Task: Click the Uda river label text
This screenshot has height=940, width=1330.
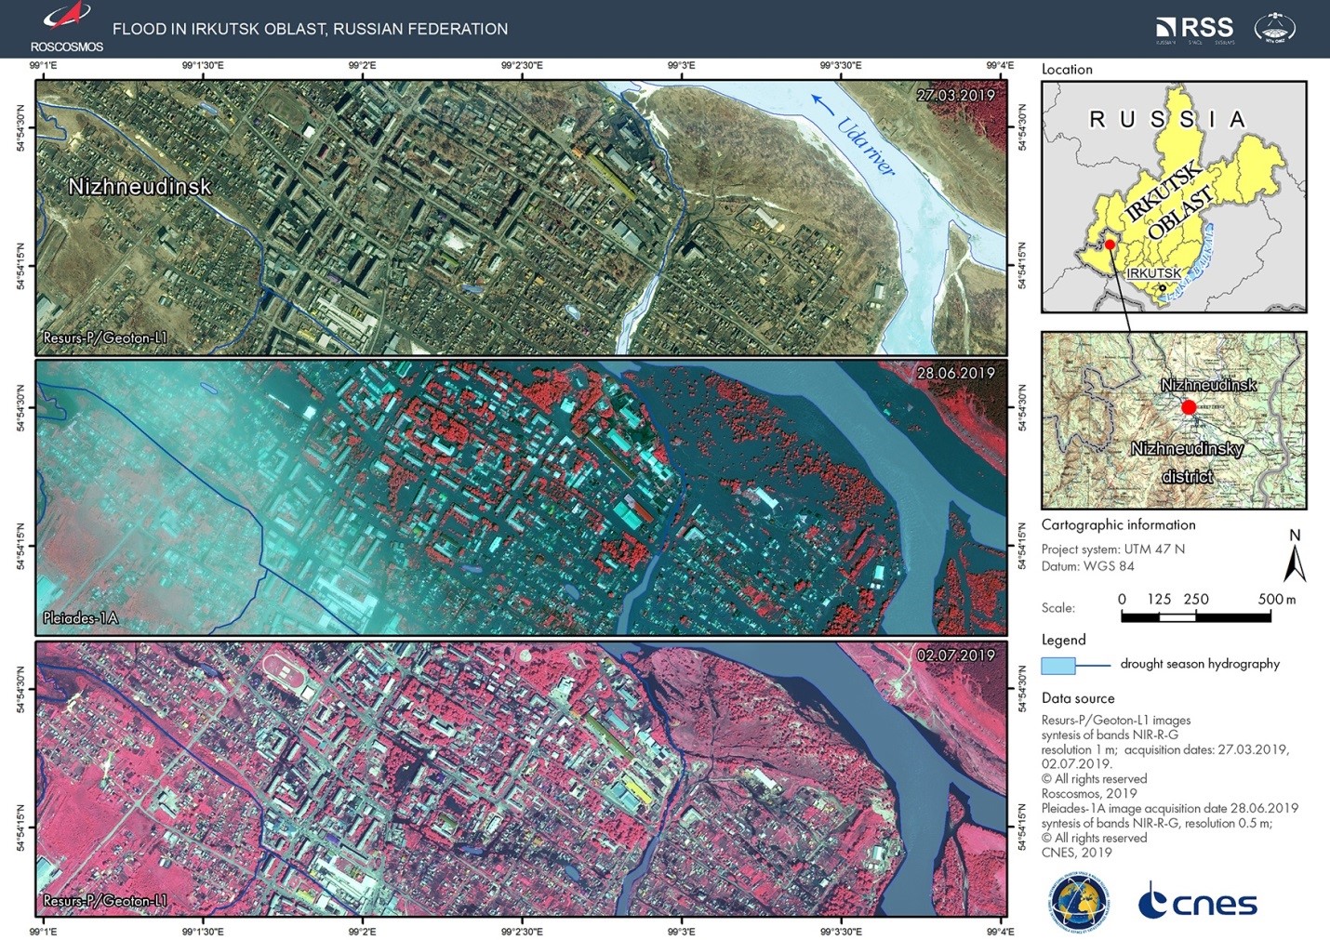Action: coord(866,146)
